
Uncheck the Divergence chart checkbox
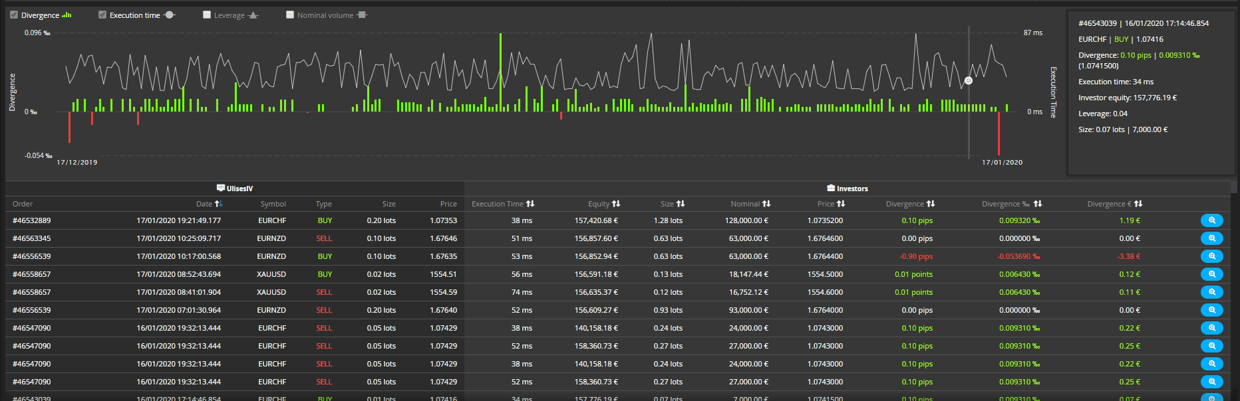pyautogui.click(x=14, y=15)
